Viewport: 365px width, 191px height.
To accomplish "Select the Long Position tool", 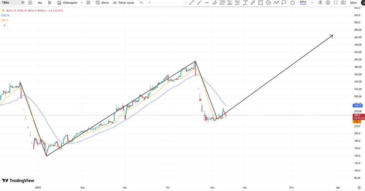I will coord(230,3).
